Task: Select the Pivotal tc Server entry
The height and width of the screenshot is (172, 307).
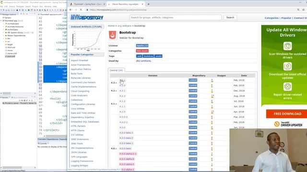Action: 20,103
